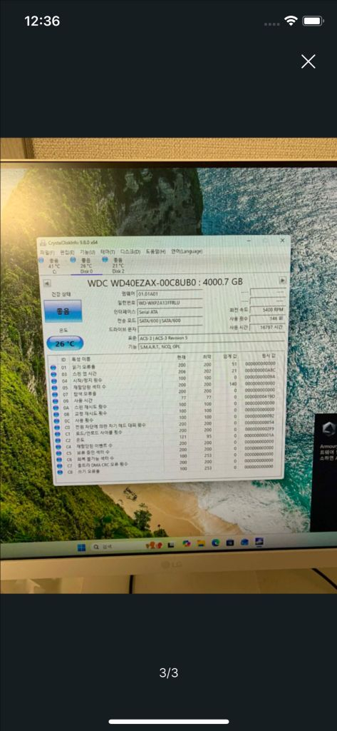Select the 사용 시간 attribute name
This screenshot has height=731, width=337.
coord(83,400)
